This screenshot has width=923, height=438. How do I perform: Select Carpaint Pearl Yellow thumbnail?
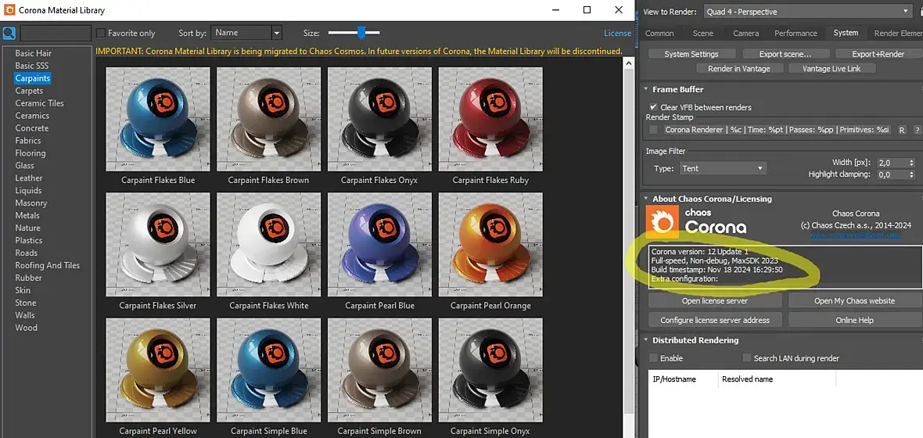tap(158, 370)
